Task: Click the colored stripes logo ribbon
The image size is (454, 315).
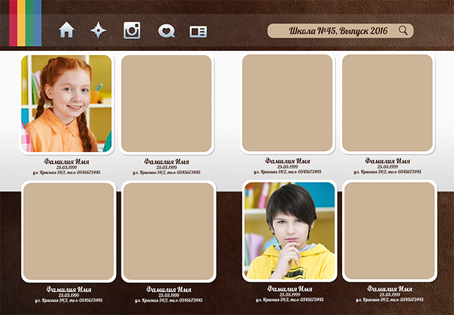Action: [x=25, y=23]
